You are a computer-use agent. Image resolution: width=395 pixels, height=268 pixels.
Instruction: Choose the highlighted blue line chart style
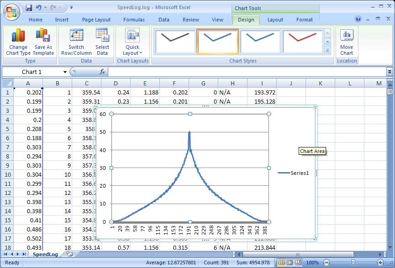(217, 41)
